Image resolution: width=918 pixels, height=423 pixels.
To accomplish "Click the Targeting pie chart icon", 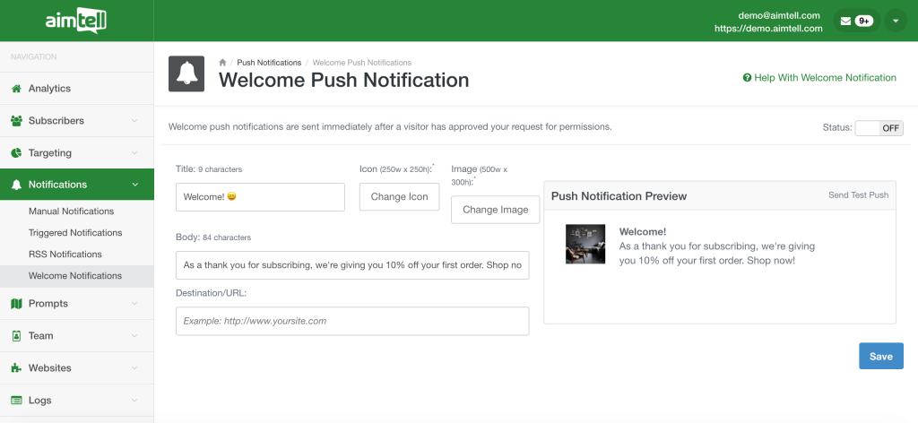I will [x=16, y=152].
